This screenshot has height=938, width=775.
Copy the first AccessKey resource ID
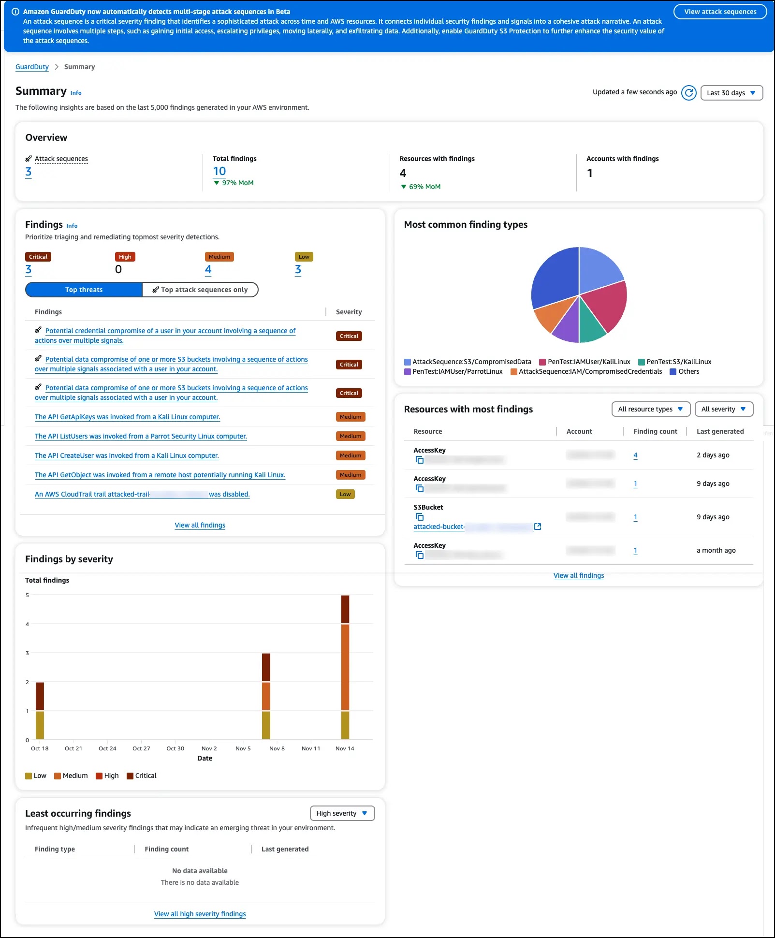pyautogui.click(x=420, y=460)
